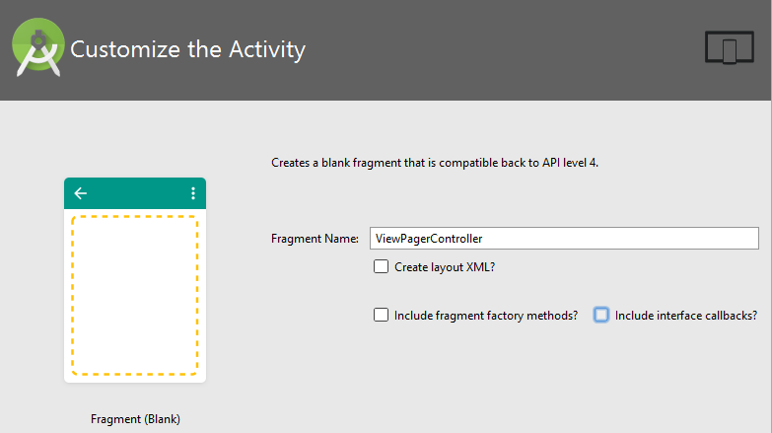Viewport: 772px width, 433px height.
Task: Click the yellow dashed fragment placeholder
Action: 135,295
